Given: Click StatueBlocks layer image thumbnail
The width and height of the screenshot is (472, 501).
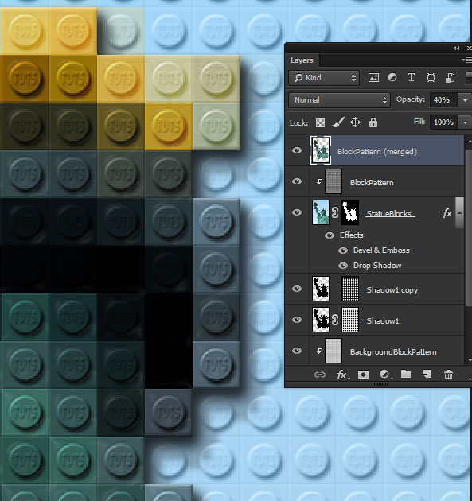Looking at the screenshot, I should point(321,212).
